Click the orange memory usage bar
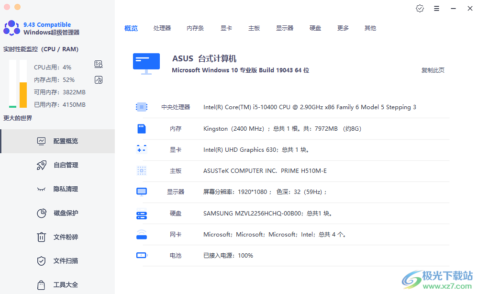This screenshot has width=478, height=294. point(23,95)
